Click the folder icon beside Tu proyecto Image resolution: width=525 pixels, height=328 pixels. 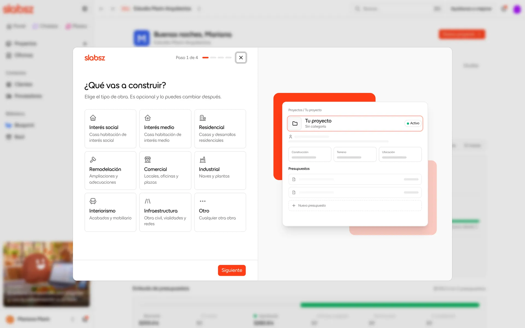[295, 124]
